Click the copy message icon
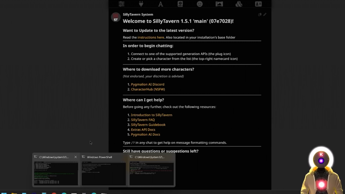Screen dimensions: 345x194 (260, 14)
